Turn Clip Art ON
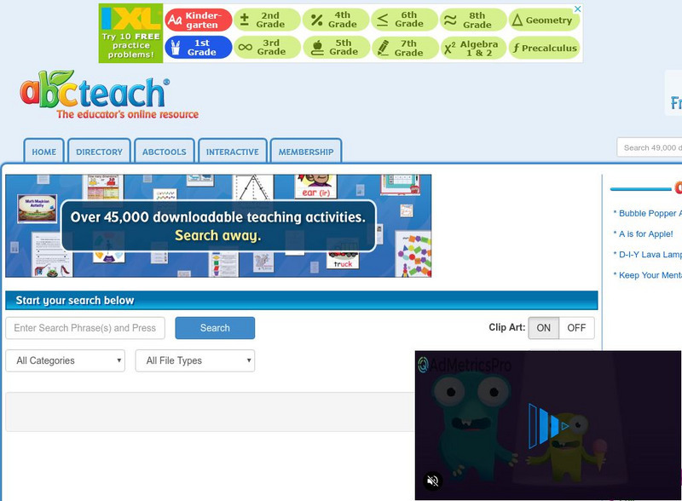The height and width of the screenshot is (501, 682). [543, 328]
